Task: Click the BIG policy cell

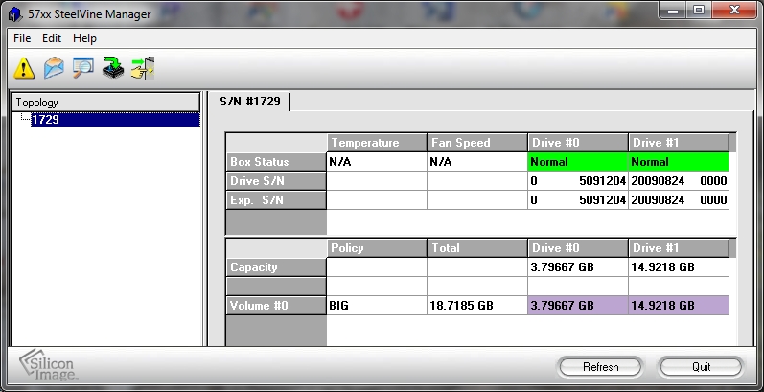Action: tap(377, 306)
